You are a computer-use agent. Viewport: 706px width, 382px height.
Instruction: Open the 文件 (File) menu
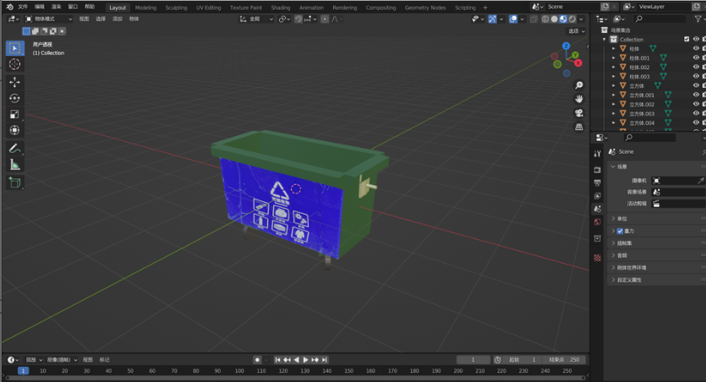(23, 7)
